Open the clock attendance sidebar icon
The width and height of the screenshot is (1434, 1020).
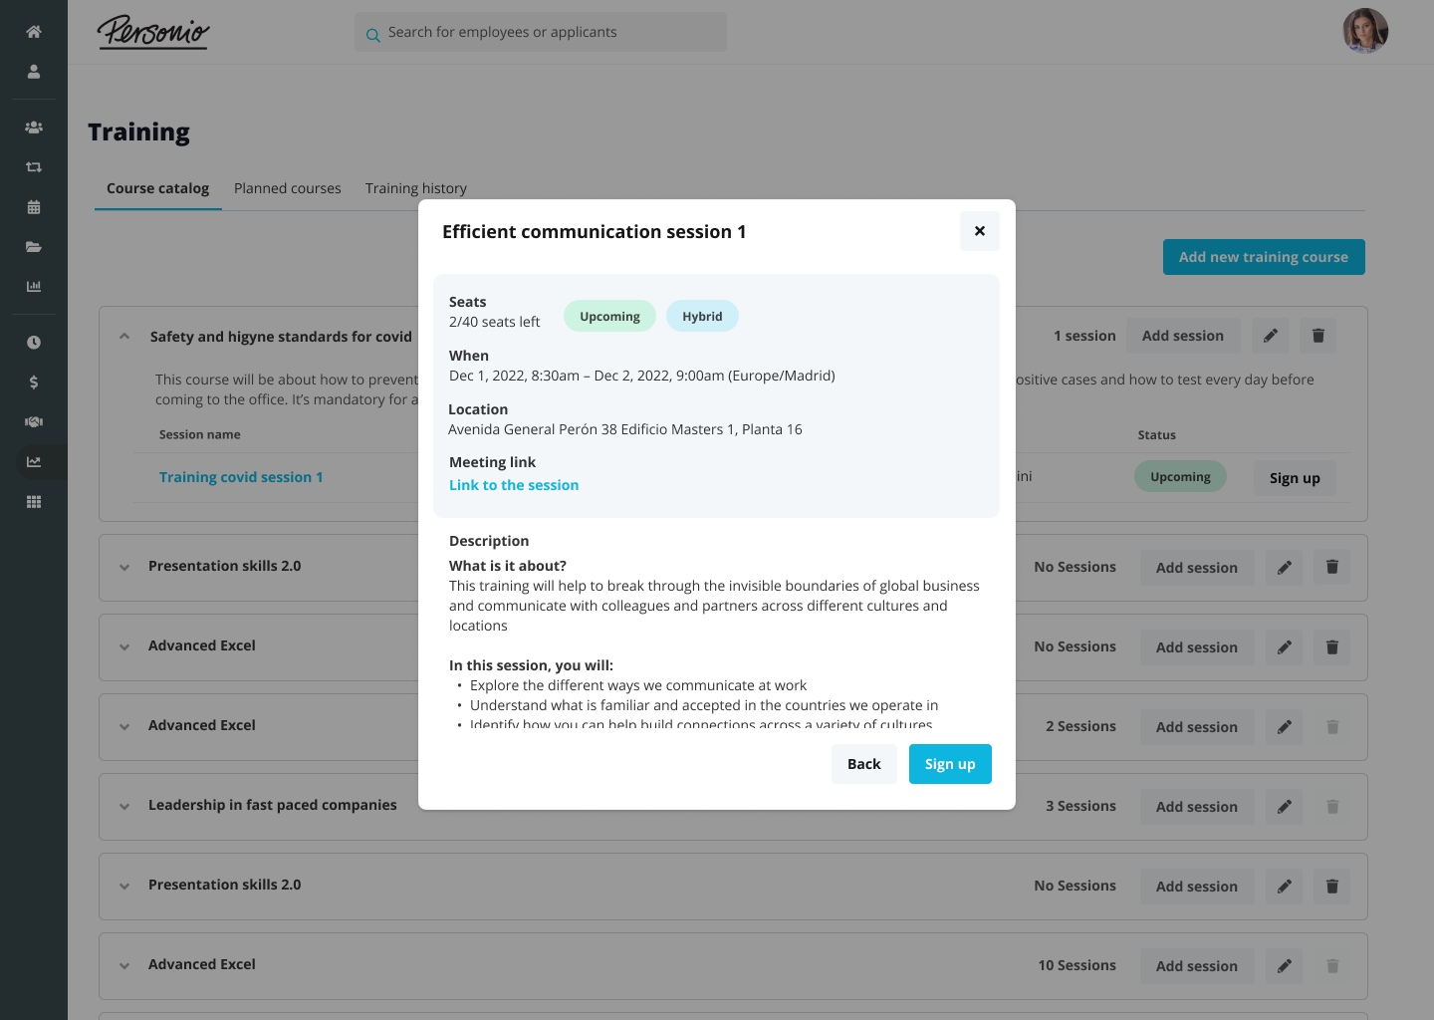(x=34, y=343)
